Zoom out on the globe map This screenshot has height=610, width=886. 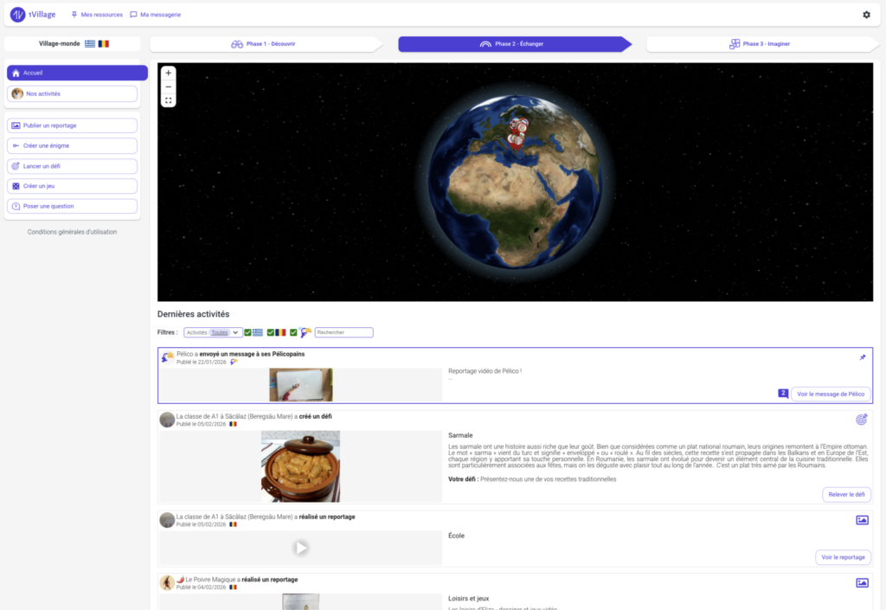pos(168,87)
